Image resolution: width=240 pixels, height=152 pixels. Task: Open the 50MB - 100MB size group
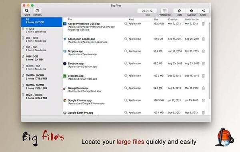42,96
